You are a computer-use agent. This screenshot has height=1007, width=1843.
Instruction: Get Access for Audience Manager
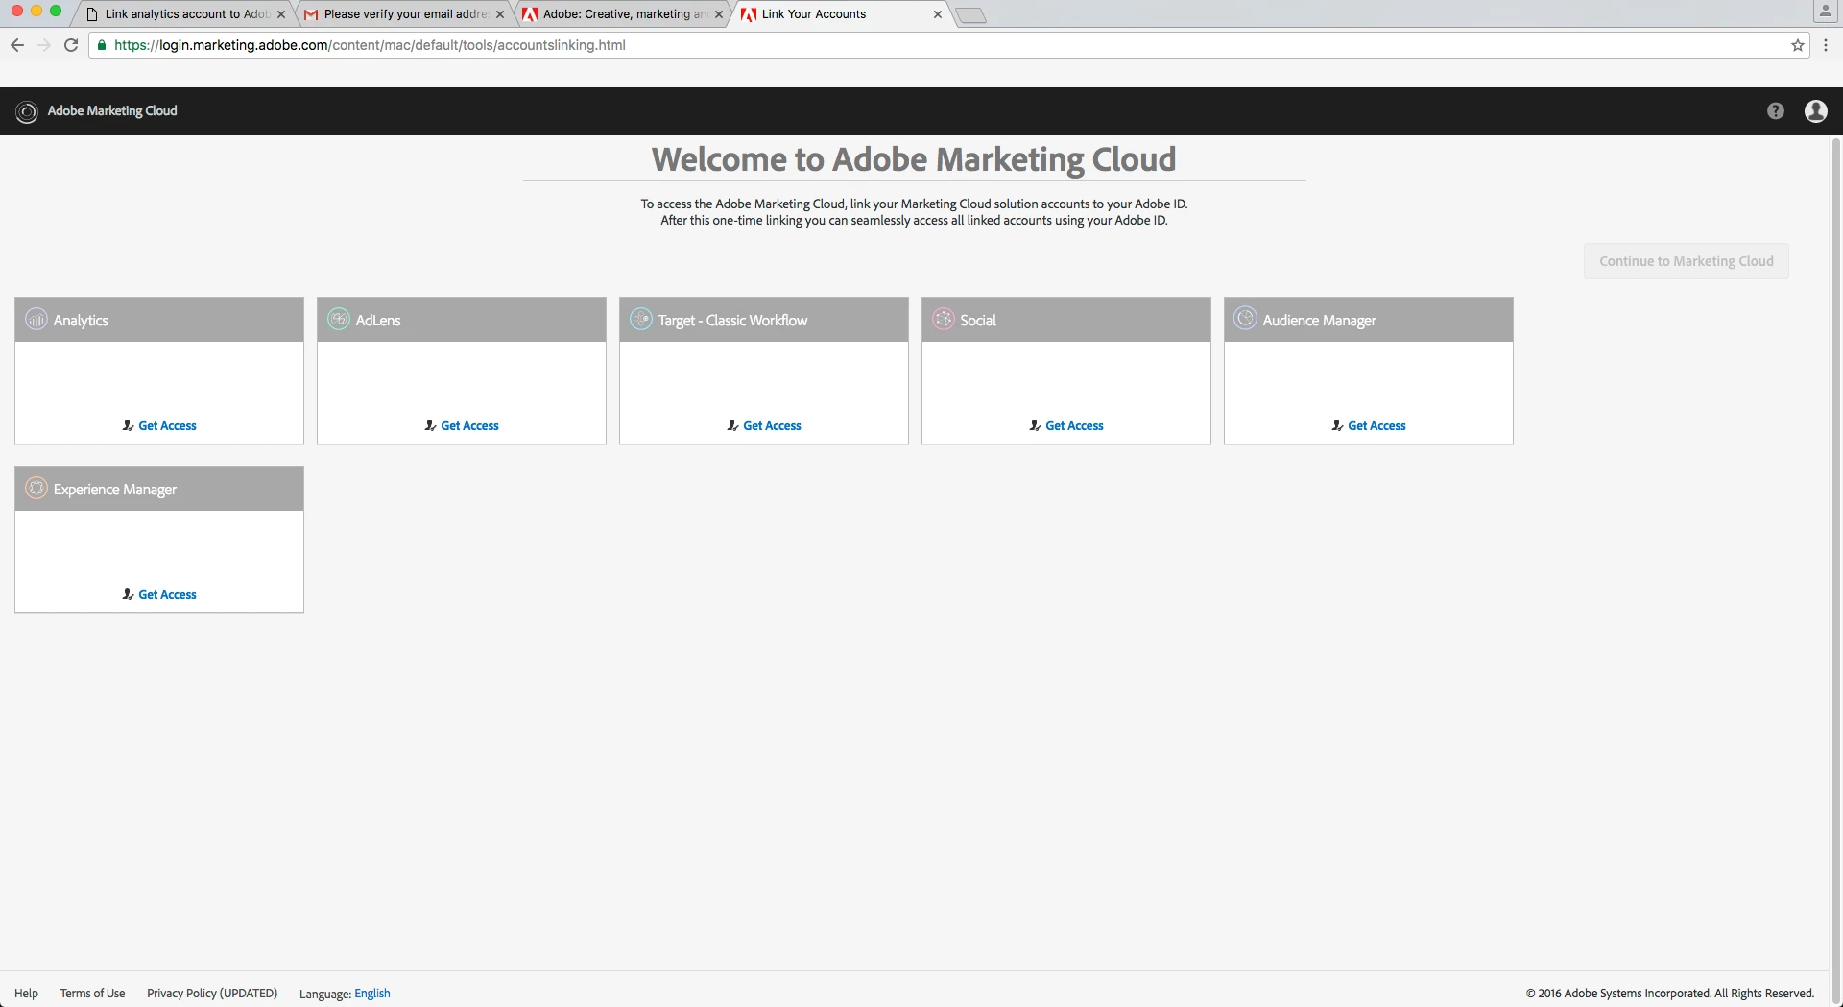point(1369,425)
